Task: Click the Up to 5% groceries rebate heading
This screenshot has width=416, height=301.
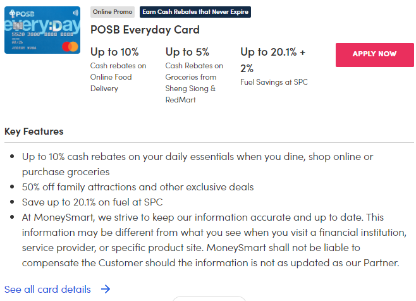Action: pyautogui.click(x=187, y=52)
